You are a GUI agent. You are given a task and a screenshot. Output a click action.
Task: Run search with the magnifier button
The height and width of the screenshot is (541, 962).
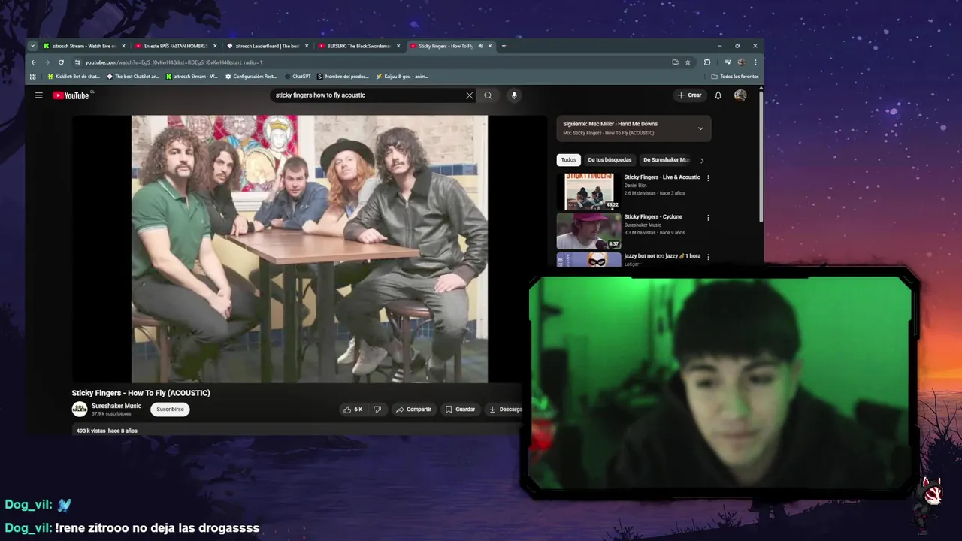click(x=488, y=95)
